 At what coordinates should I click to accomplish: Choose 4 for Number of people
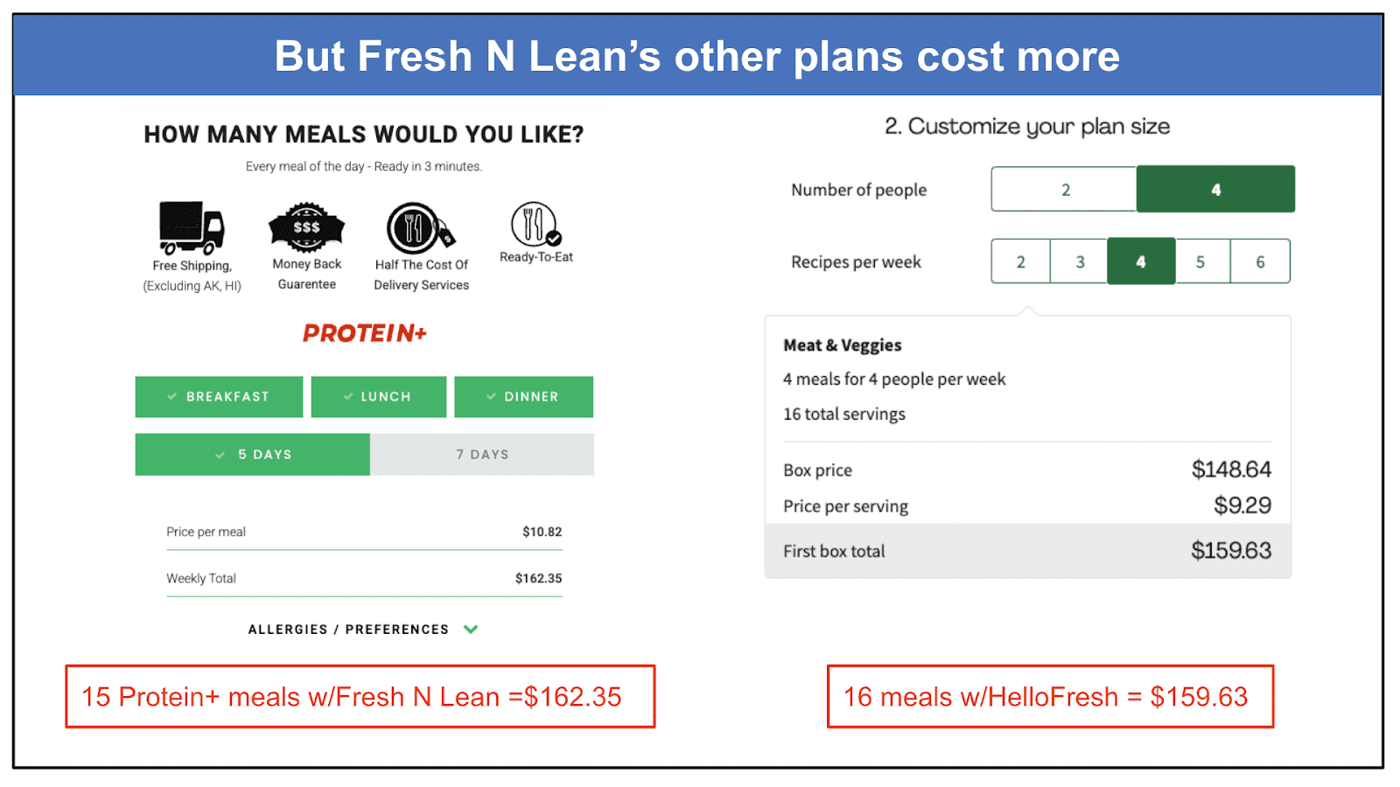[1215, 190]
